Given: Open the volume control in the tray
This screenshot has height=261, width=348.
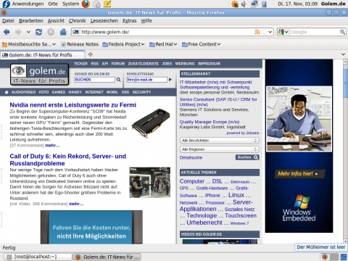Looking at the screenshot, I should tap(244, 4).
